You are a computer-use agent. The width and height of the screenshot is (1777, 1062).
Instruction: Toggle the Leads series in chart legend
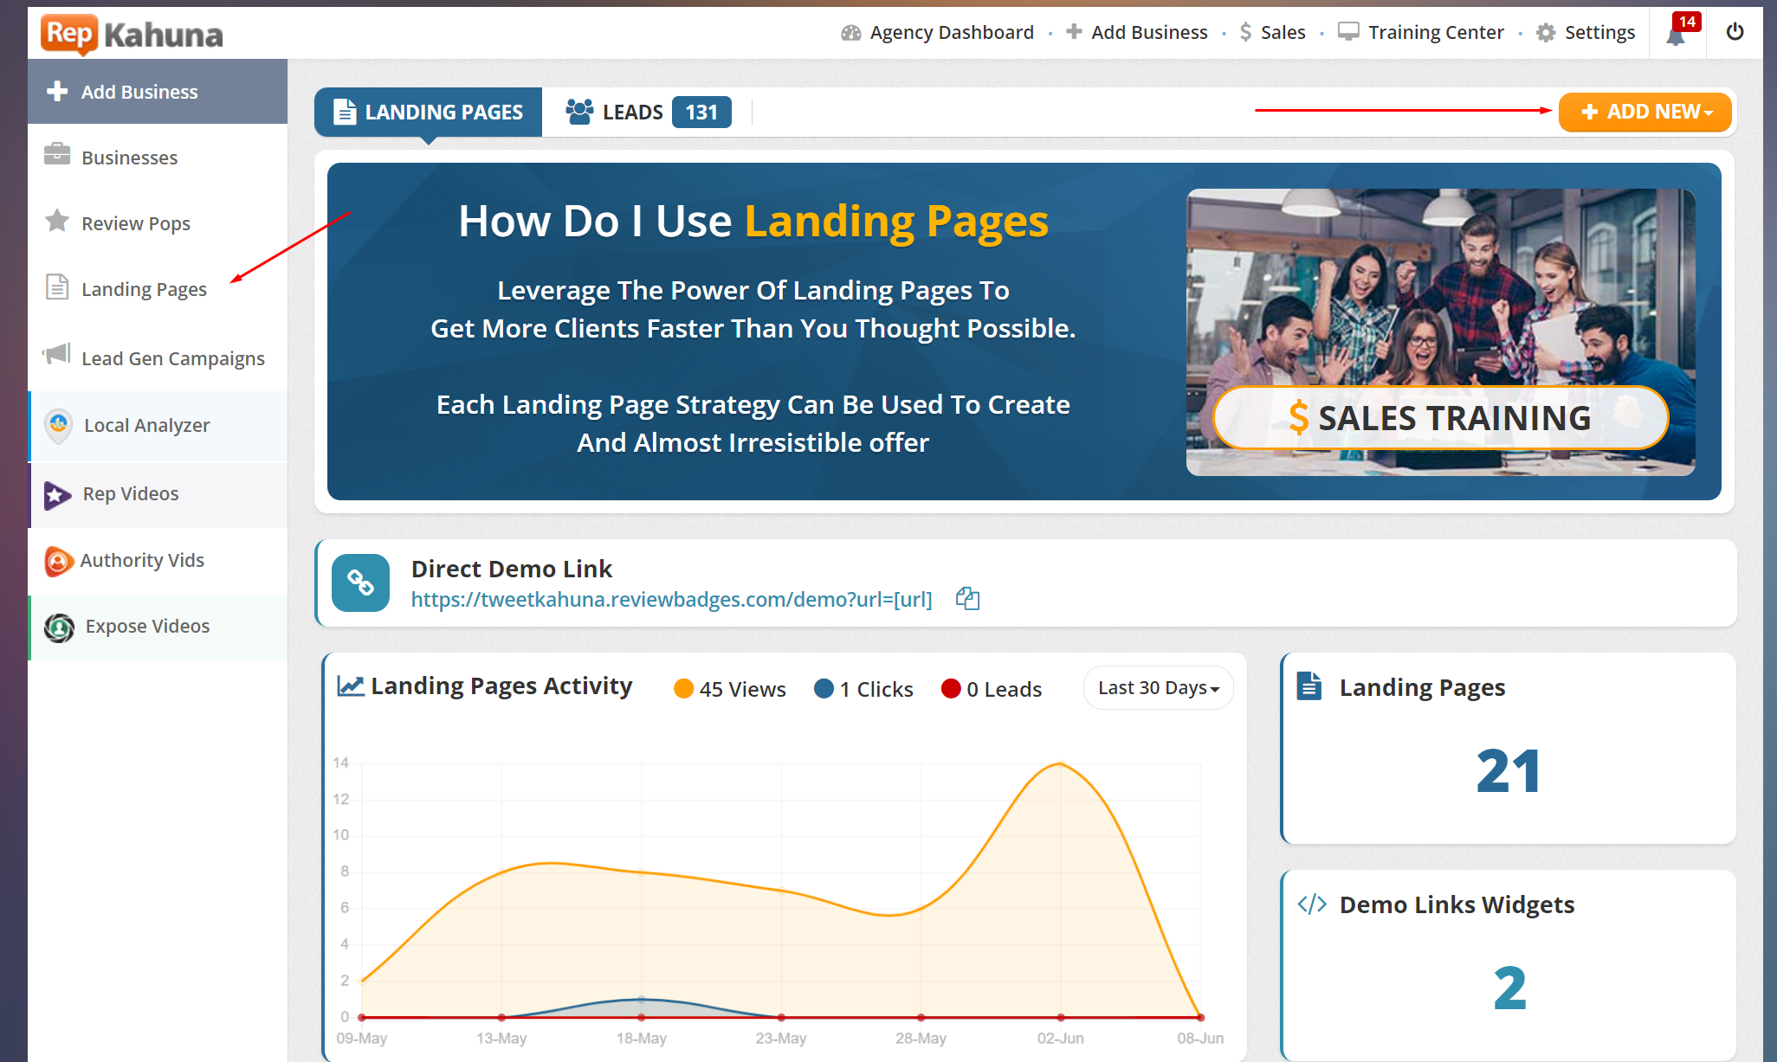(x=992, y=689)
